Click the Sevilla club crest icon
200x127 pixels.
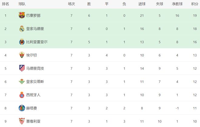pyautogui.click(x=22, y=121)
